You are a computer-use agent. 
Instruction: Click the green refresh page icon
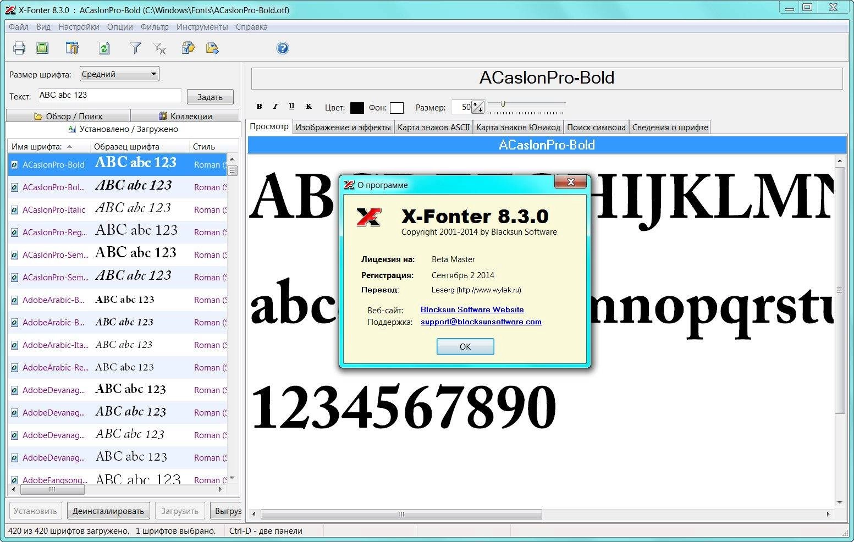pos(104,48)
